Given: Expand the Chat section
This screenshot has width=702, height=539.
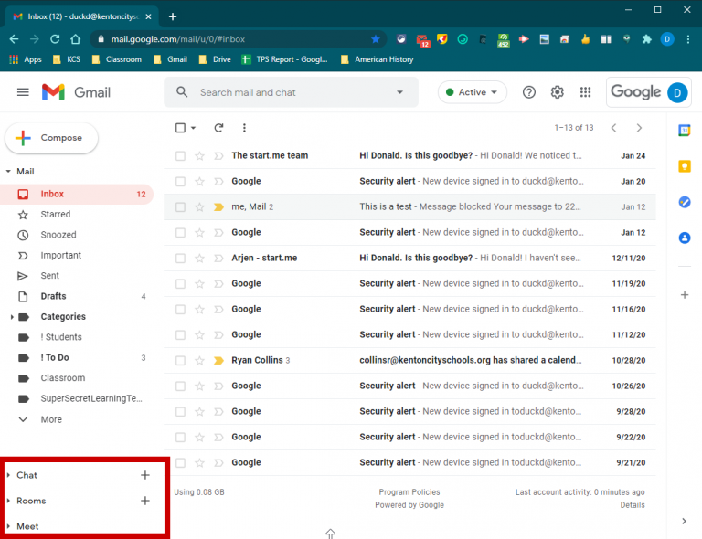Looking at the screenshot, I should pyautogui.click(x=8, y=475).
